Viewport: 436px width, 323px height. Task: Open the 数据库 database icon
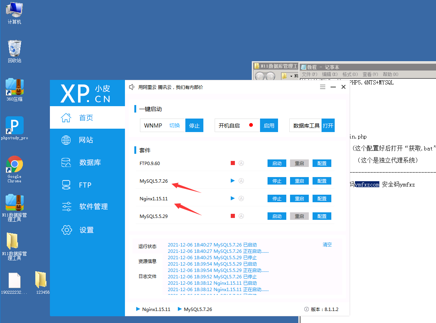tap(66, 162)
